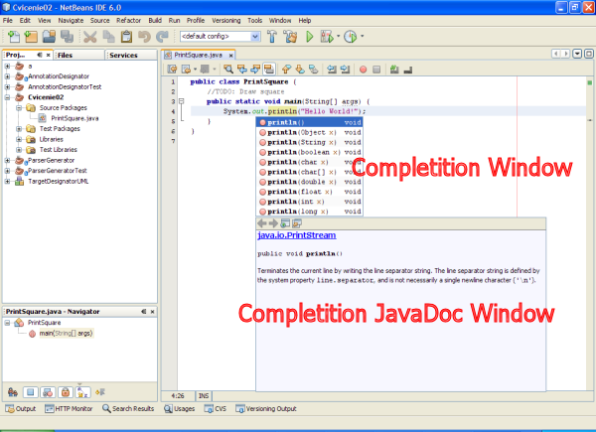Click the Clean and Build icon
This screenshot has width=596, height=432.
(x=290, y=37)
